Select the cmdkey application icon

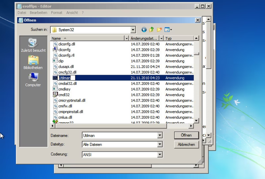pos(55,89)
